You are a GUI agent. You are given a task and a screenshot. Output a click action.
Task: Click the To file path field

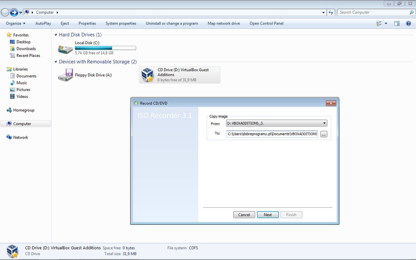point(272,134)
